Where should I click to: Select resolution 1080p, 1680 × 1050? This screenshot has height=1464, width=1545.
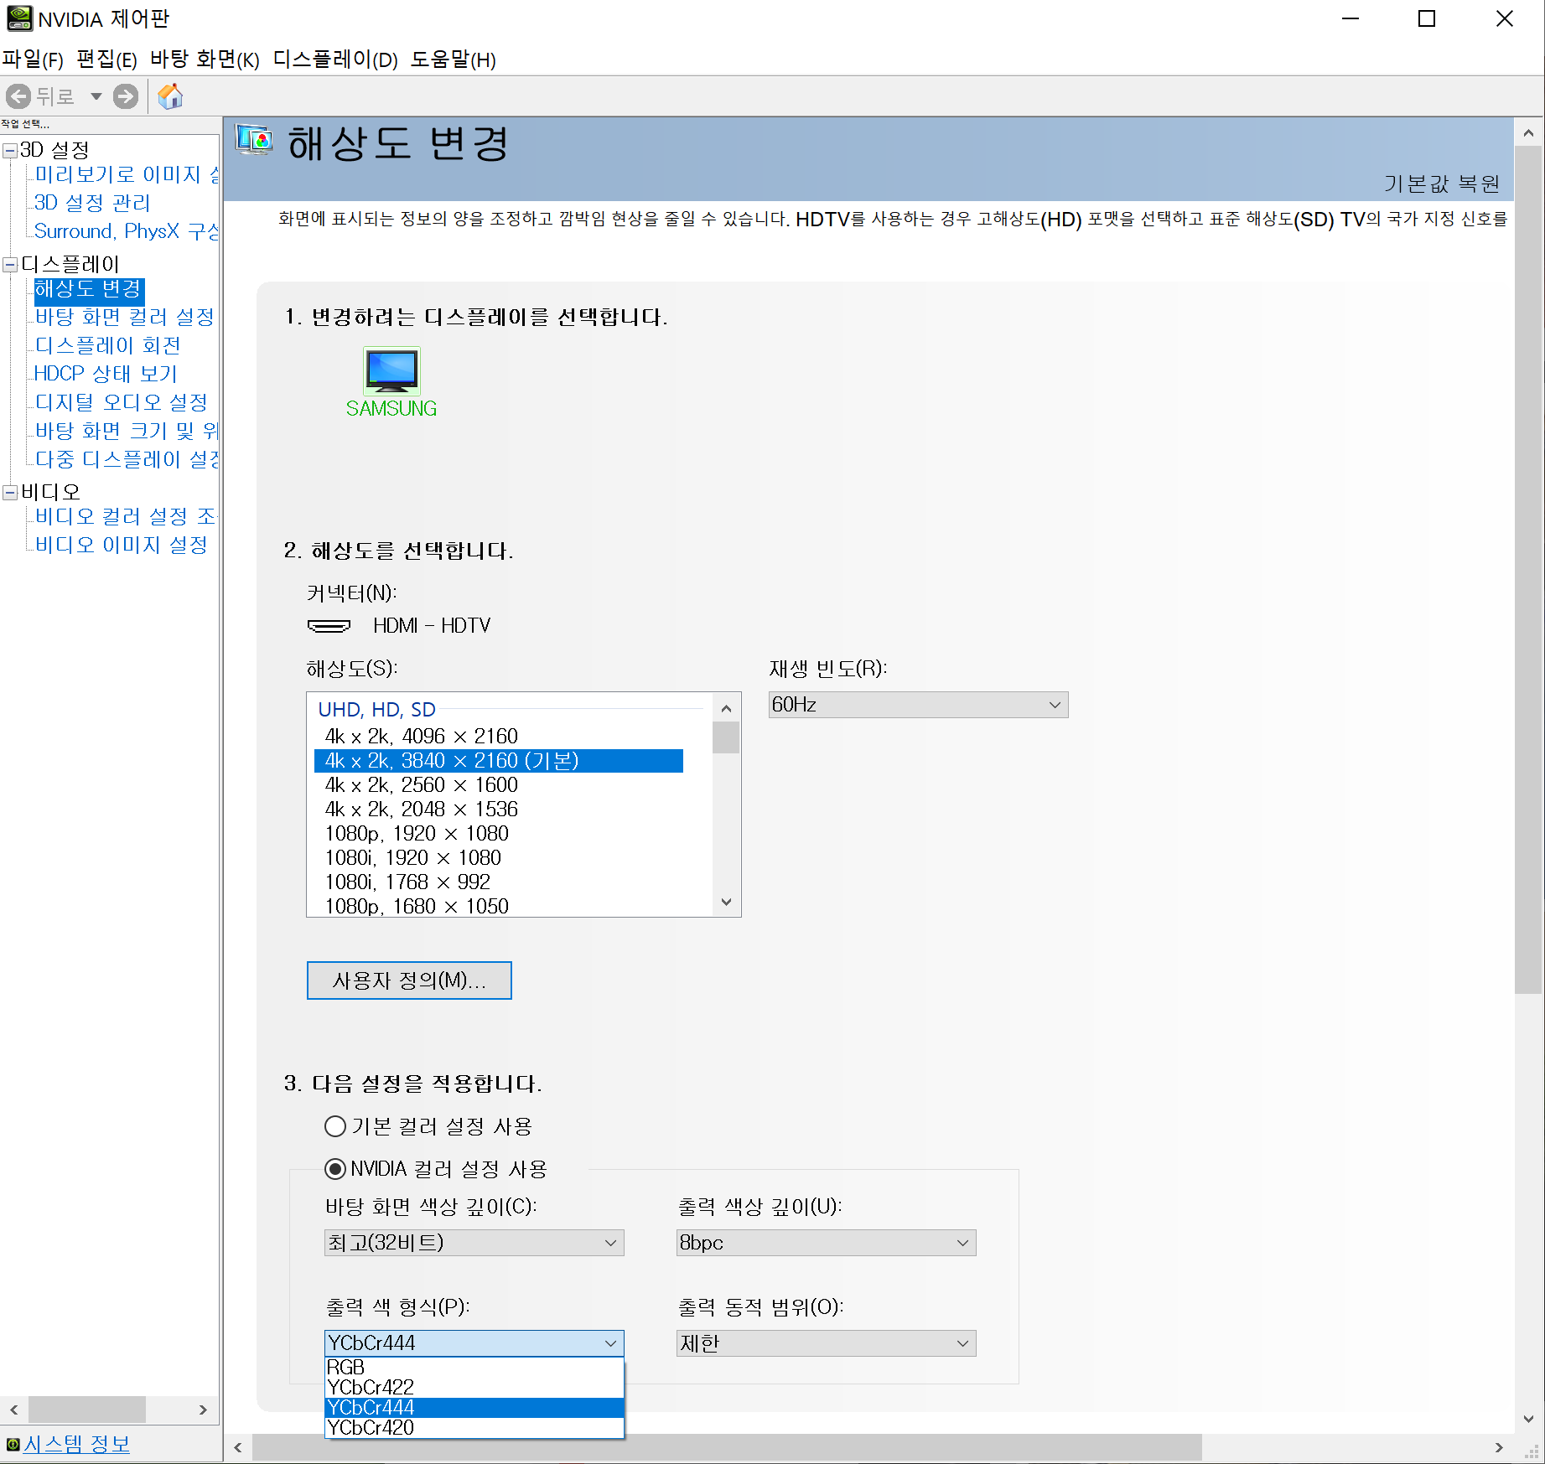(499, 906)
